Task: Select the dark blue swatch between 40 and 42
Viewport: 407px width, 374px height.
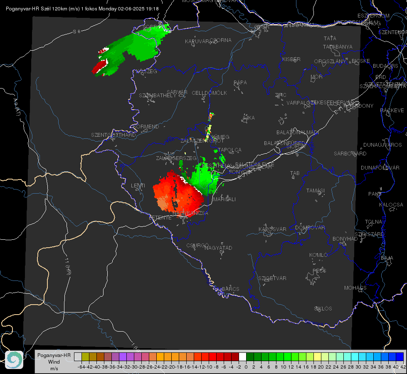Action: pos(400,357)
